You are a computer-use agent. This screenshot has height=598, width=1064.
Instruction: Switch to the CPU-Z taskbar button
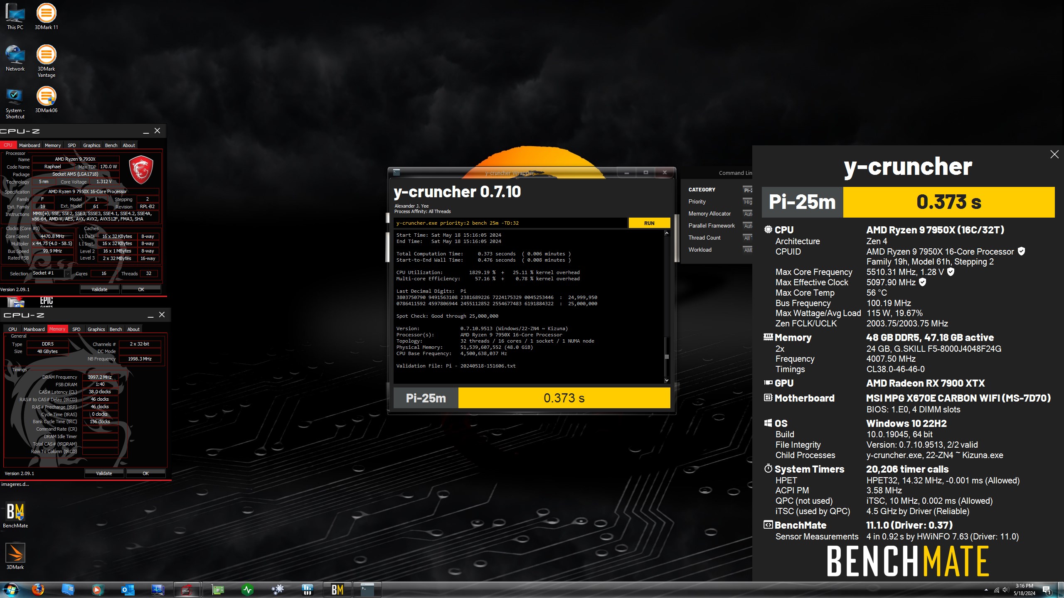click(186, 590)
